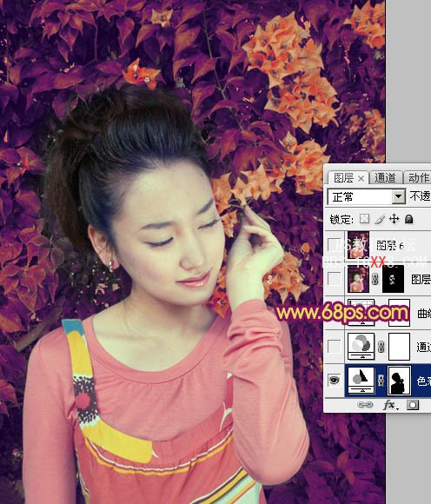Toggle lock position move icon
This screenshot has width=431, height=504.
pos(394,219)
